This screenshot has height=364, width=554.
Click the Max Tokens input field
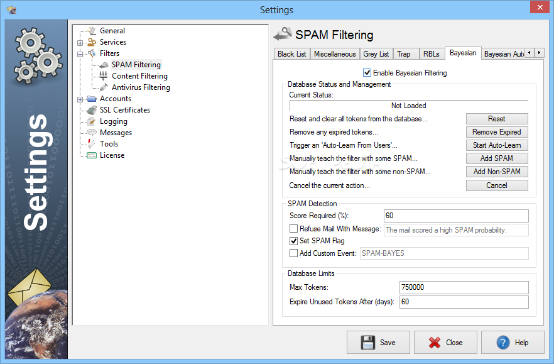pos(464,287)
